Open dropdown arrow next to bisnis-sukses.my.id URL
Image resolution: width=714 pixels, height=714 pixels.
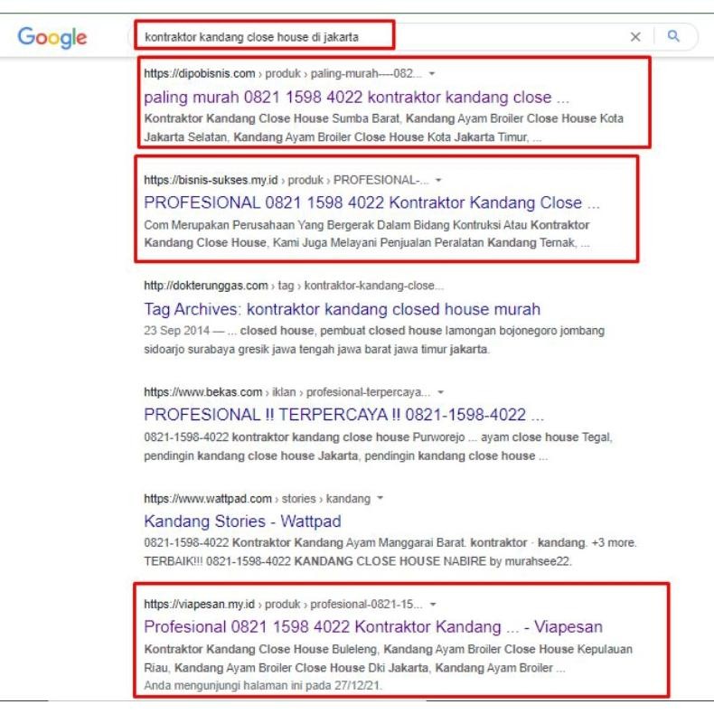(x=438, y=181)
